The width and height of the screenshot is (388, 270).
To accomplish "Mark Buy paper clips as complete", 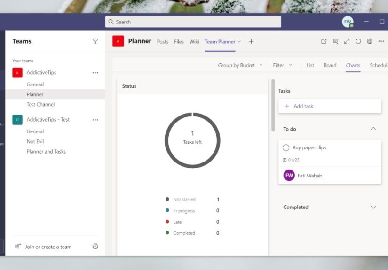I will [286, 148].
